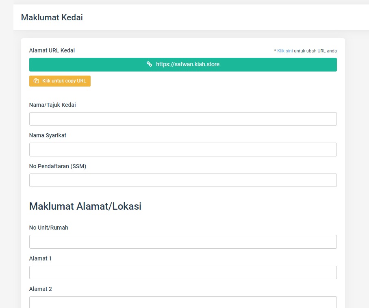Click the link icon beside store URL

[149, 64]
